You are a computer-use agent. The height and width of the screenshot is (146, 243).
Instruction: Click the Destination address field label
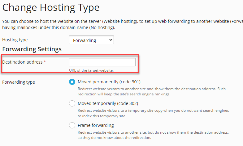22,62
